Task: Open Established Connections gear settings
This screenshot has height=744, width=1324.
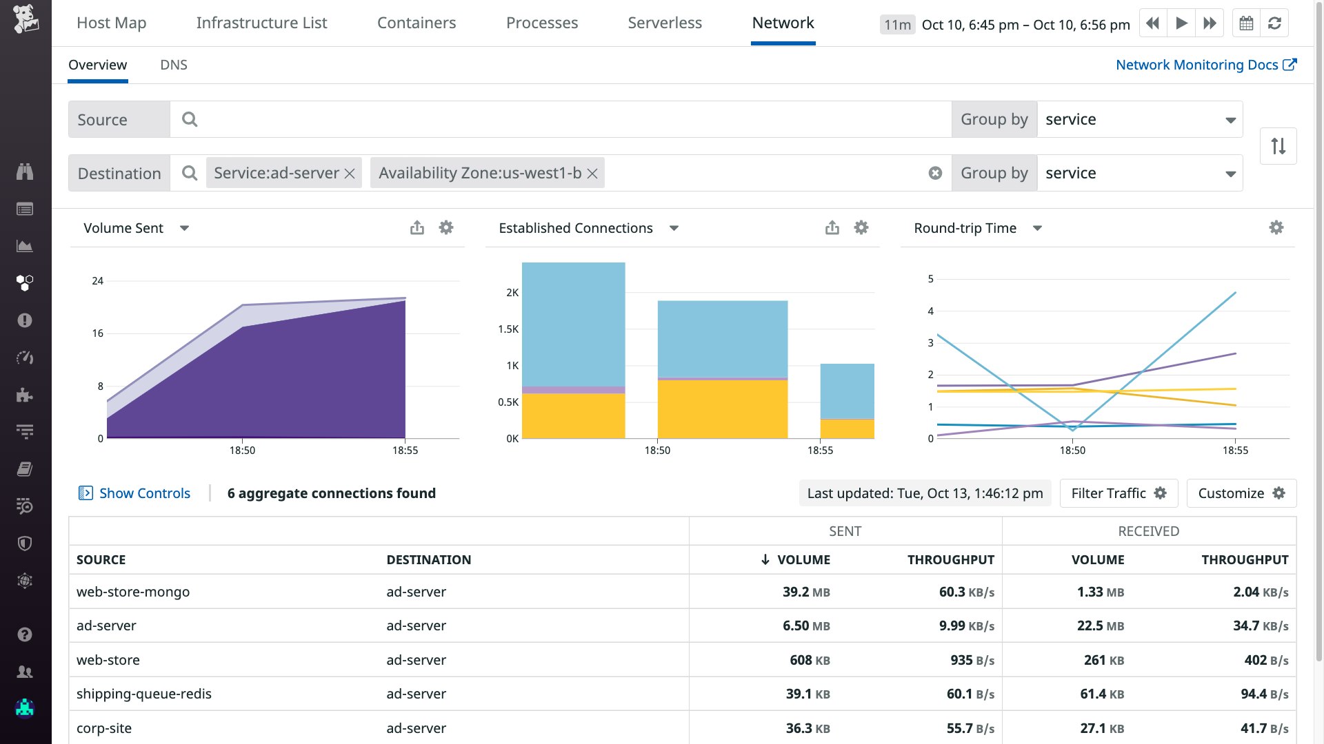Action: click(861, 228)
